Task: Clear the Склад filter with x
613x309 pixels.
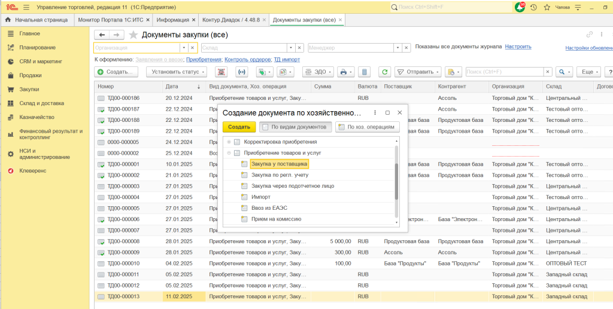Action: [x=299, y=48]
